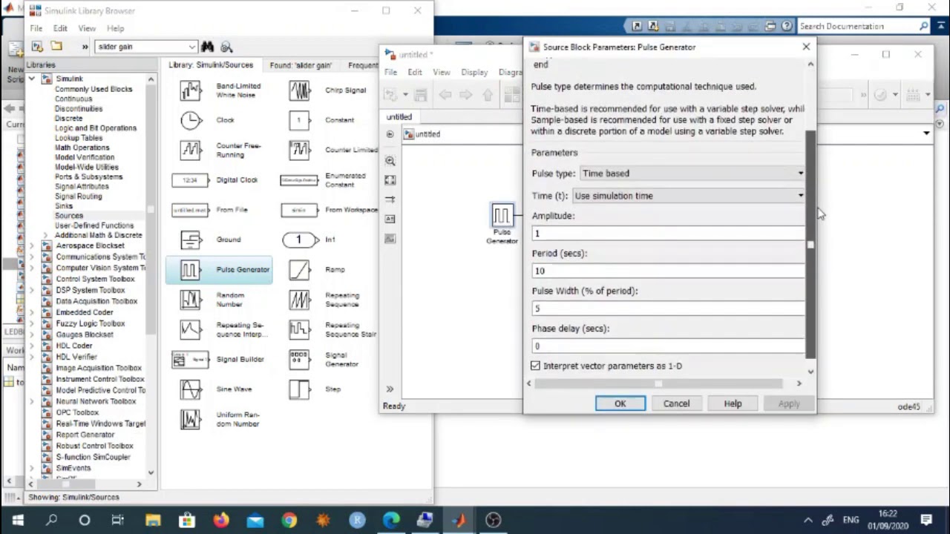This screenshot has width=950, height=534.
Task: Open File Explorer from the taskbar
Action: point(153,520)
